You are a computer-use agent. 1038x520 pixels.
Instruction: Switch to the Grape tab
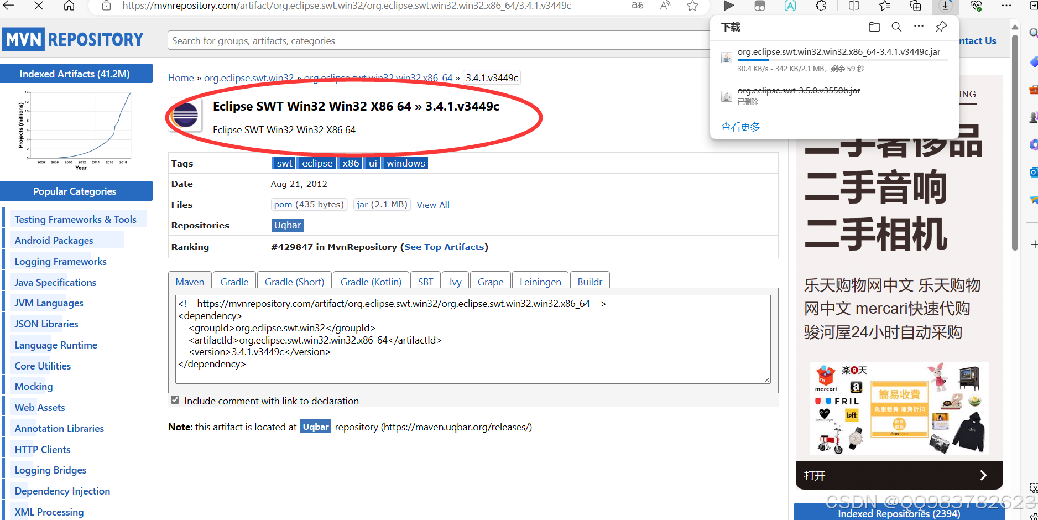point(491,282)
